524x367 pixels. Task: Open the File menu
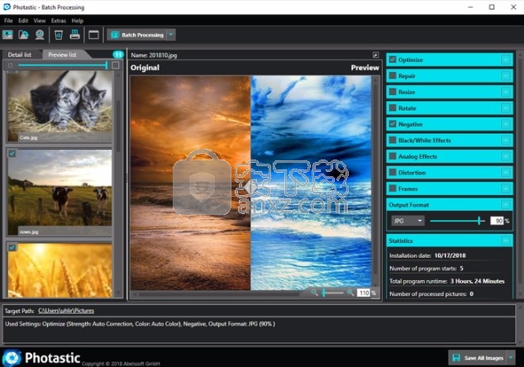point(8,21)
